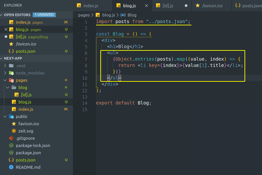Open [id].js under blog folder
The width and height of the screenshot is (262, 175).
[36, 95]
